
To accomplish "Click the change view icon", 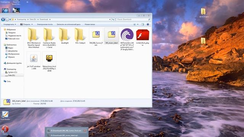I will point(135,24).
